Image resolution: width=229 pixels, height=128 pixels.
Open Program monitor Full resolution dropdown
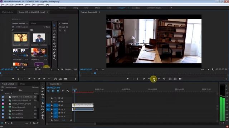[x=205, y=70]
